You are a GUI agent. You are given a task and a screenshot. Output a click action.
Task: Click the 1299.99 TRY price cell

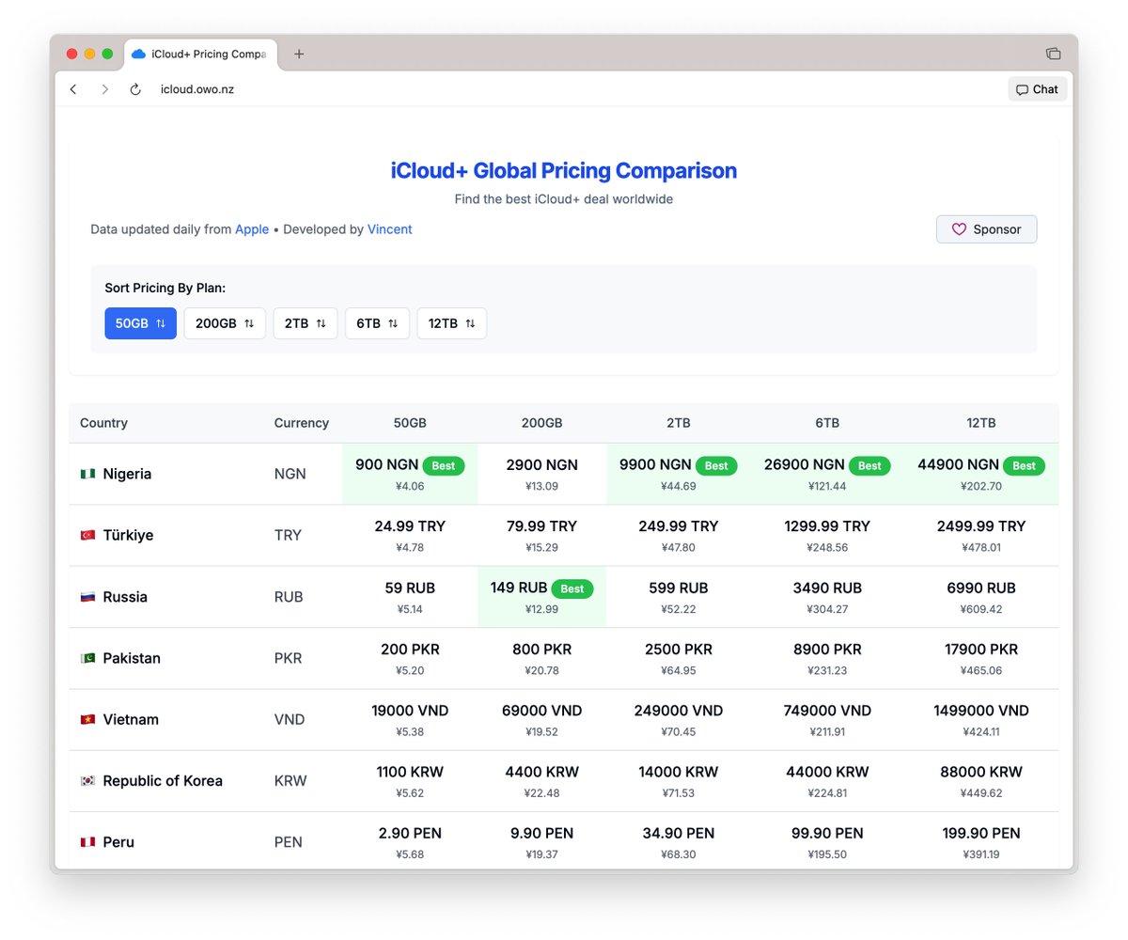tap(827, 535)
